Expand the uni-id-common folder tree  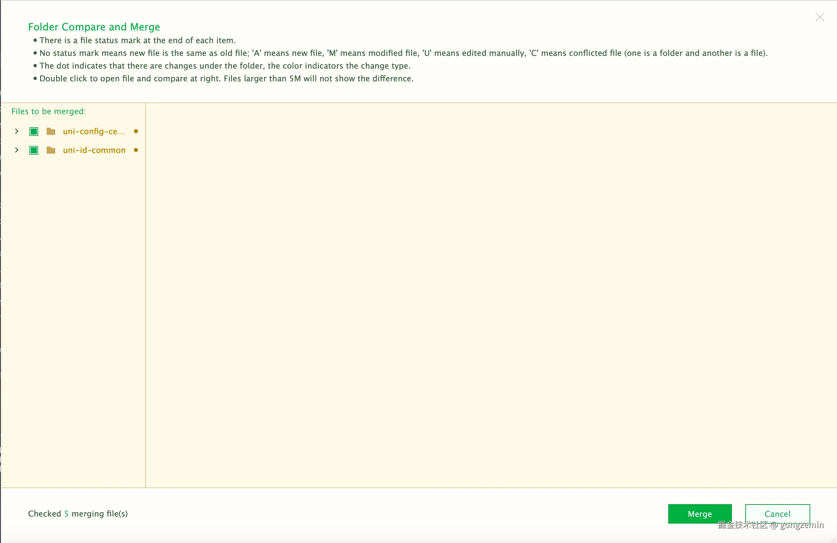pyautogui.click(x=16, y=150)
